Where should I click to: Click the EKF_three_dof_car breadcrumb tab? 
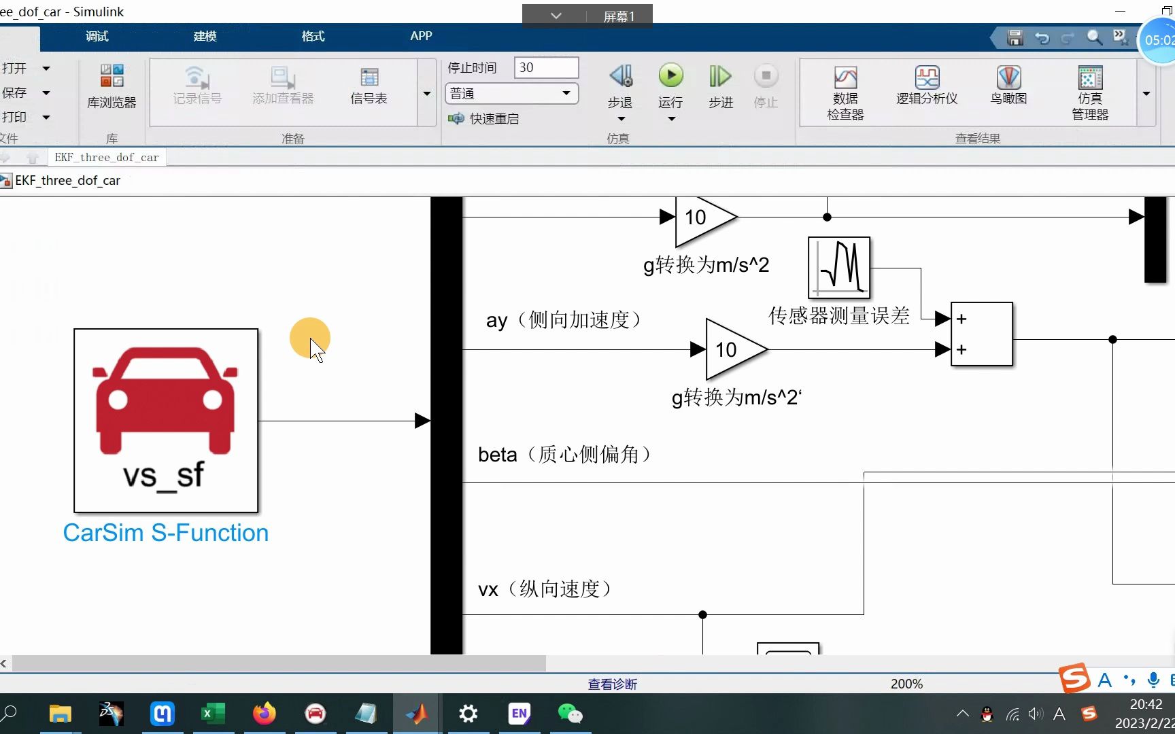tap(107, 157)
